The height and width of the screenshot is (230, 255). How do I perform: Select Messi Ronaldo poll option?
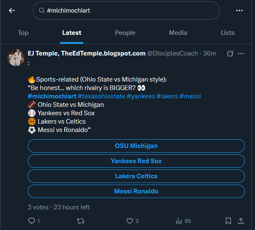[136, 191]
